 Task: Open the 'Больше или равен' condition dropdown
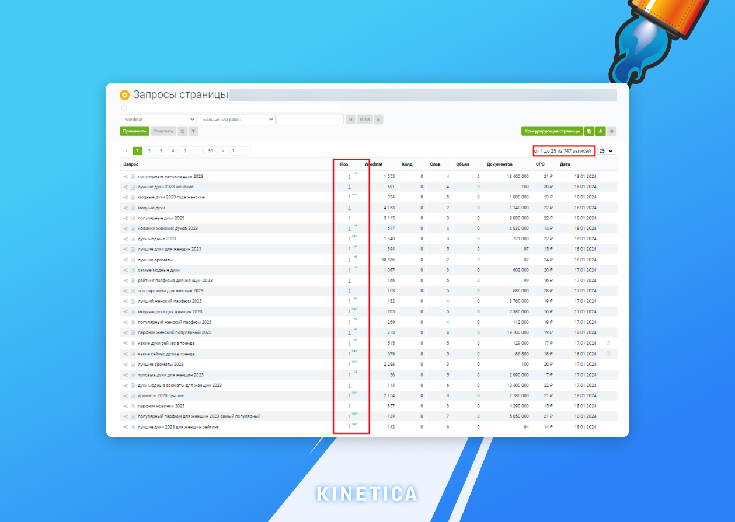236,120
